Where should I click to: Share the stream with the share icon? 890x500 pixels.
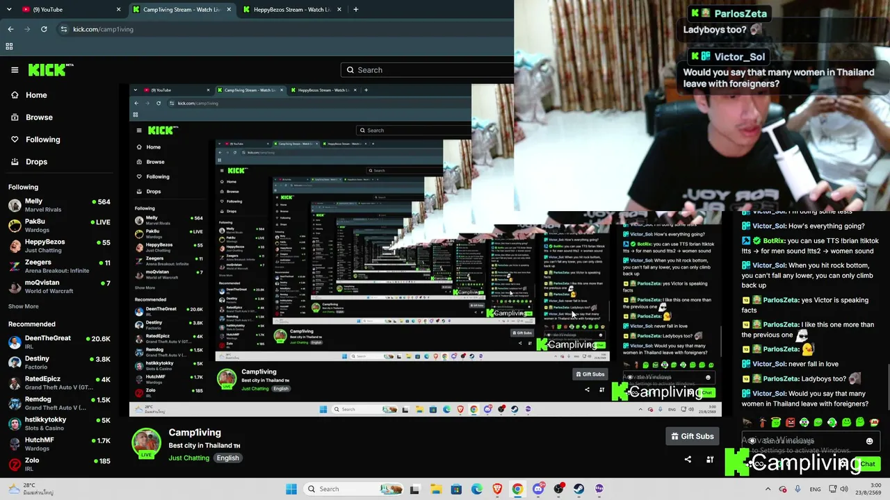click(688, 460)
